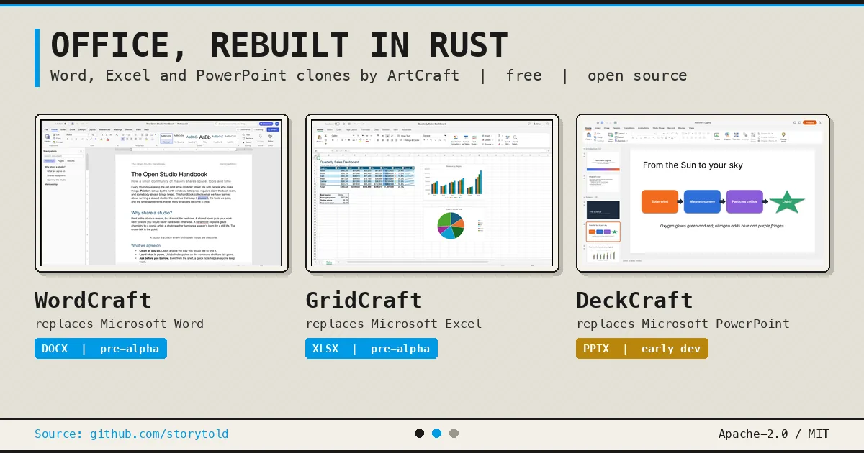This screenshot has width=864, height=453.
Task: Click the Comments button in WordCraft
Action: pos(244,129)
